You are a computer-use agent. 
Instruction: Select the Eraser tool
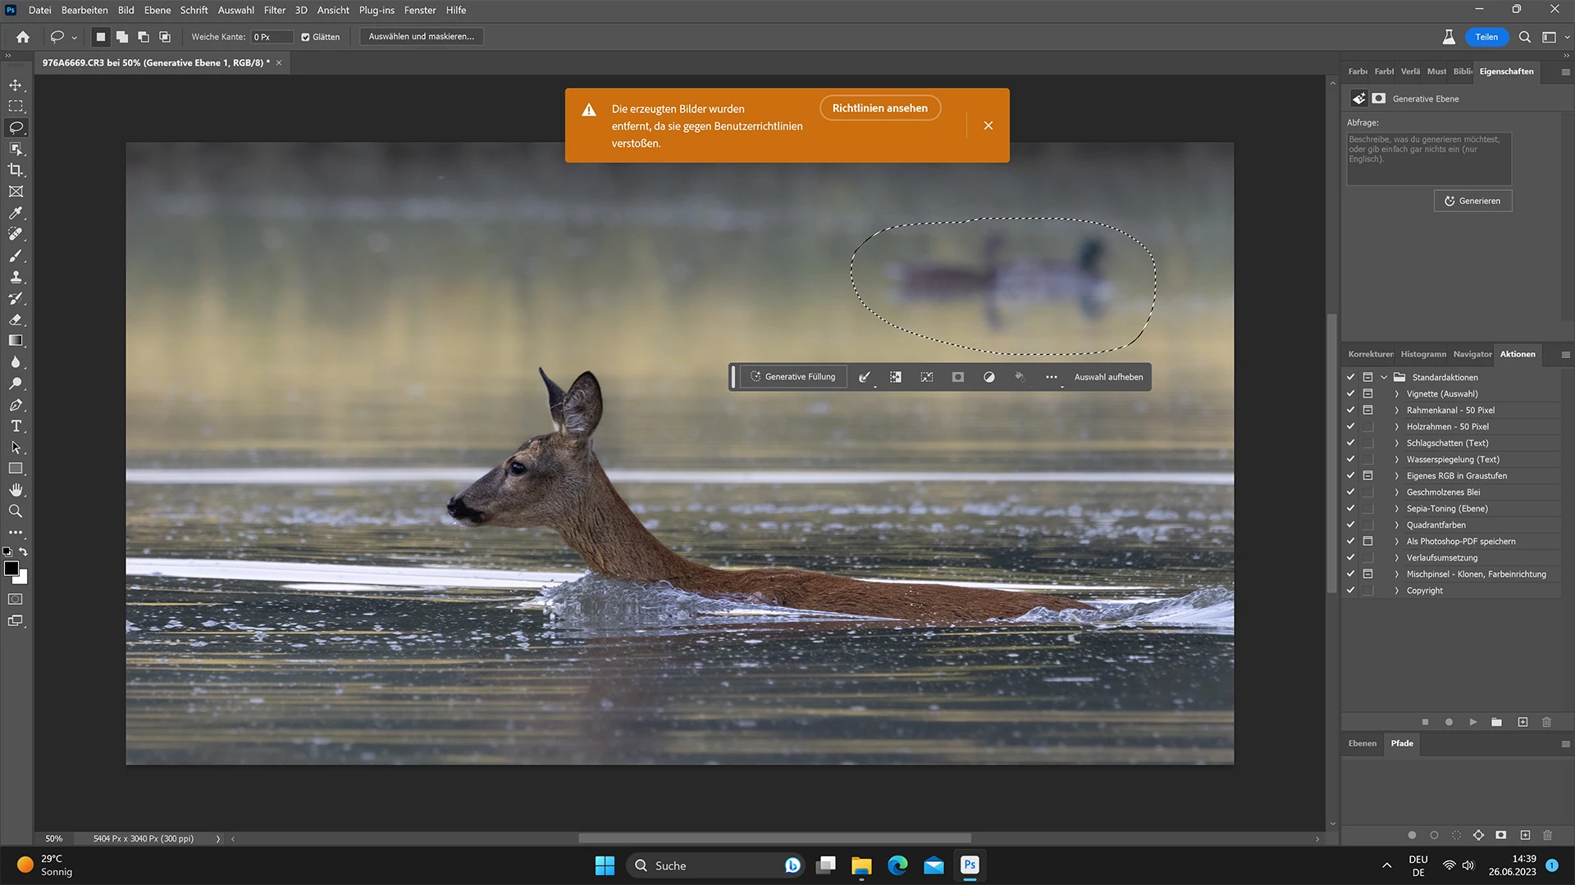point(16,320)
